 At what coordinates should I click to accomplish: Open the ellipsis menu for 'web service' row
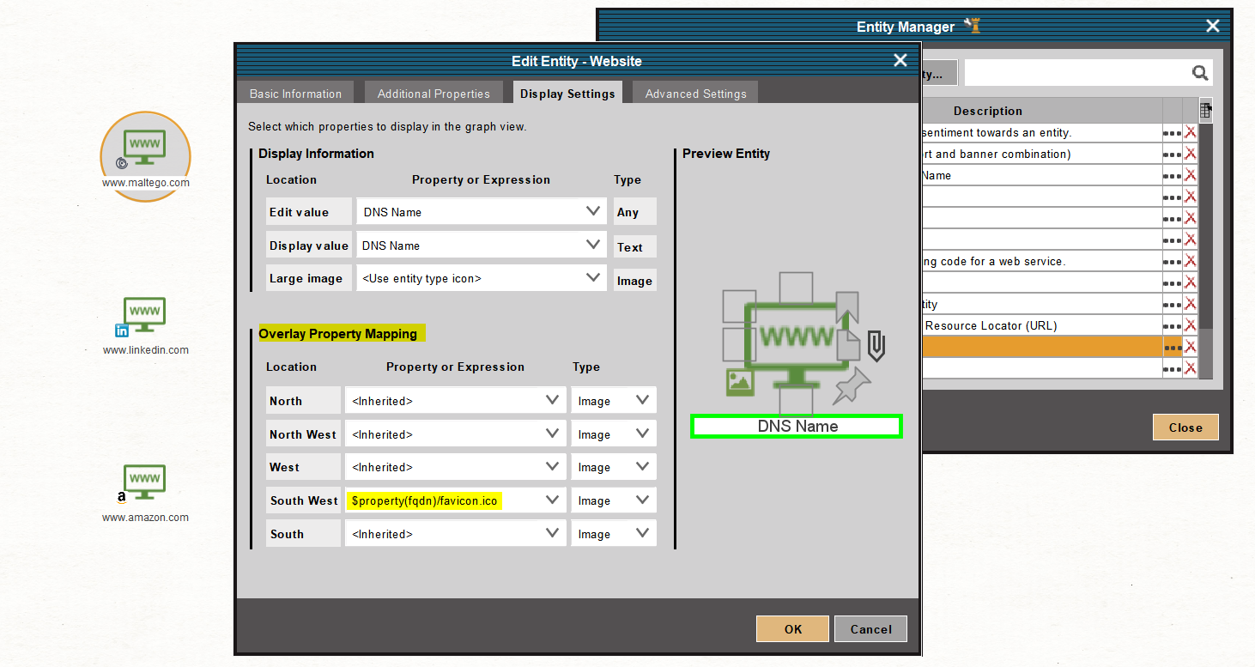[x=1172, y=262]
